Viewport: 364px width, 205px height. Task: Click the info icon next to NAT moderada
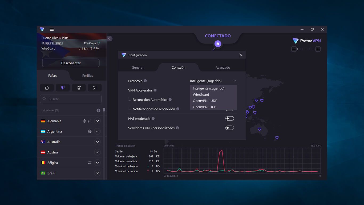click(x=153, y=119)
